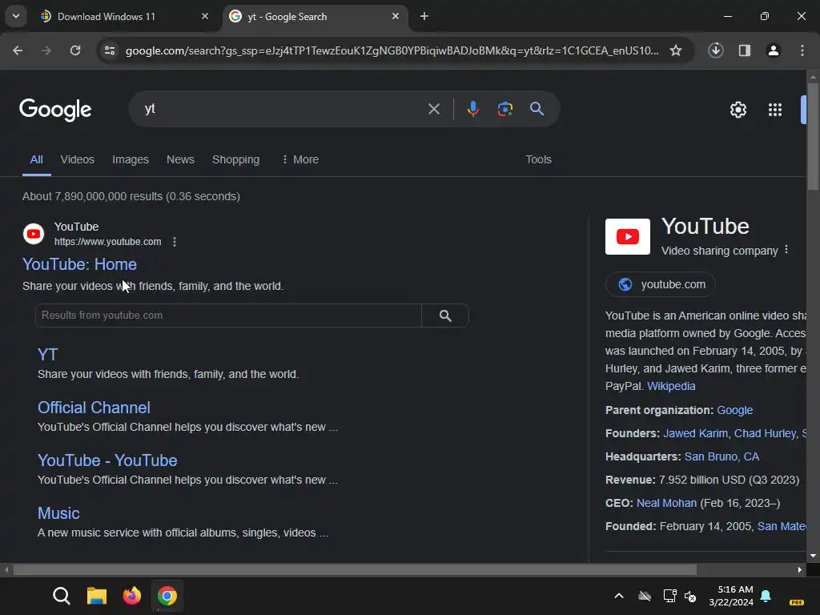Image resolution: width=820 pixels, height=615 pixels.
Task: Click search icon in youtube.com results box
Action: [x=445, y=316]
